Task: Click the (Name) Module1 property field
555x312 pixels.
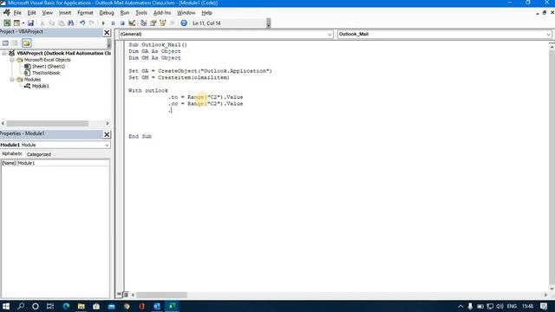Action: pos(55,163)
